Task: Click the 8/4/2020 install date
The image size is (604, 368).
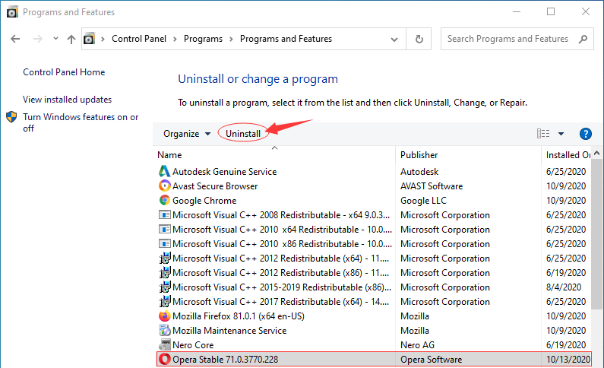Action: coord(564,287)
